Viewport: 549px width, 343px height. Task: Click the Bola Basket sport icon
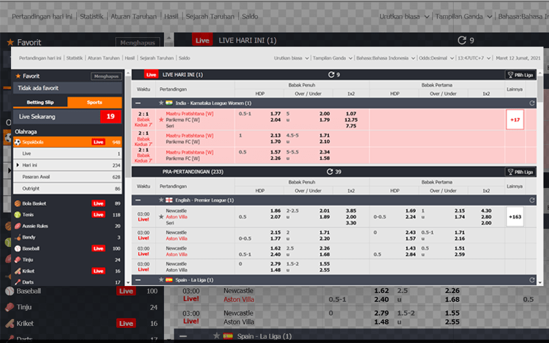tap(17, 204)
